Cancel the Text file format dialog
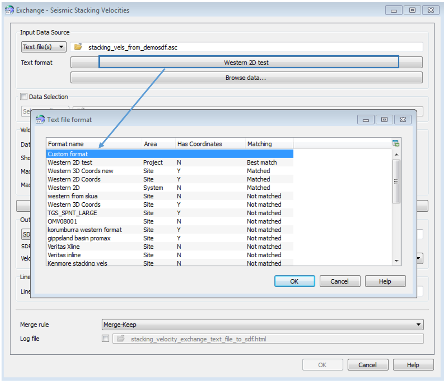Image resolution: width=446 pixels, height=383 pixels. (x=340, y=281)
